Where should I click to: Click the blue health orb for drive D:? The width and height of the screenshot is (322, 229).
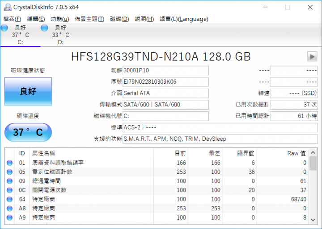pyautogui.click(x=44, y=28)
